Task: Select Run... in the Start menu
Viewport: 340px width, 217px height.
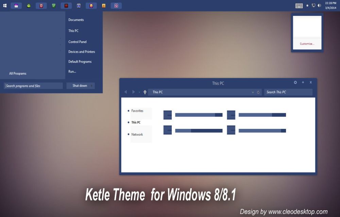Action: [x=72, y=71]
